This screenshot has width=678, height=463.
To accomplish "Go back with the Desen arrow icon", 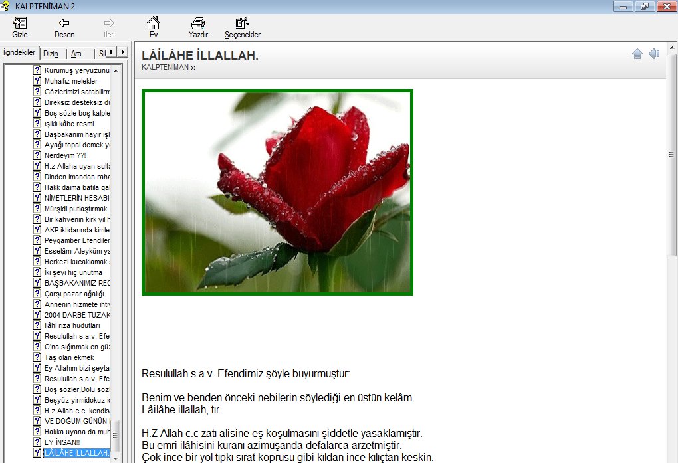I will click(64, 24).
